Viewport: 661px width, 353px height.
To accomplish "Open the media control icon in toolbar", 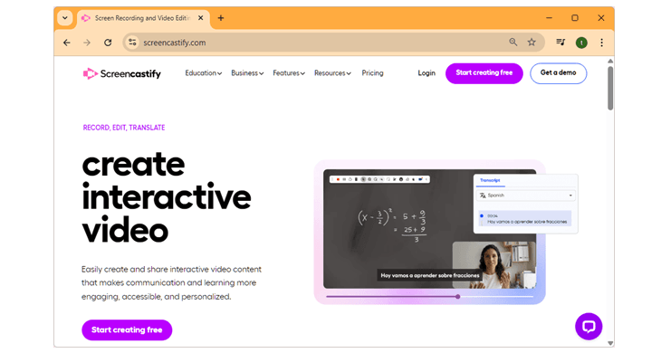I will pos(560,43).
